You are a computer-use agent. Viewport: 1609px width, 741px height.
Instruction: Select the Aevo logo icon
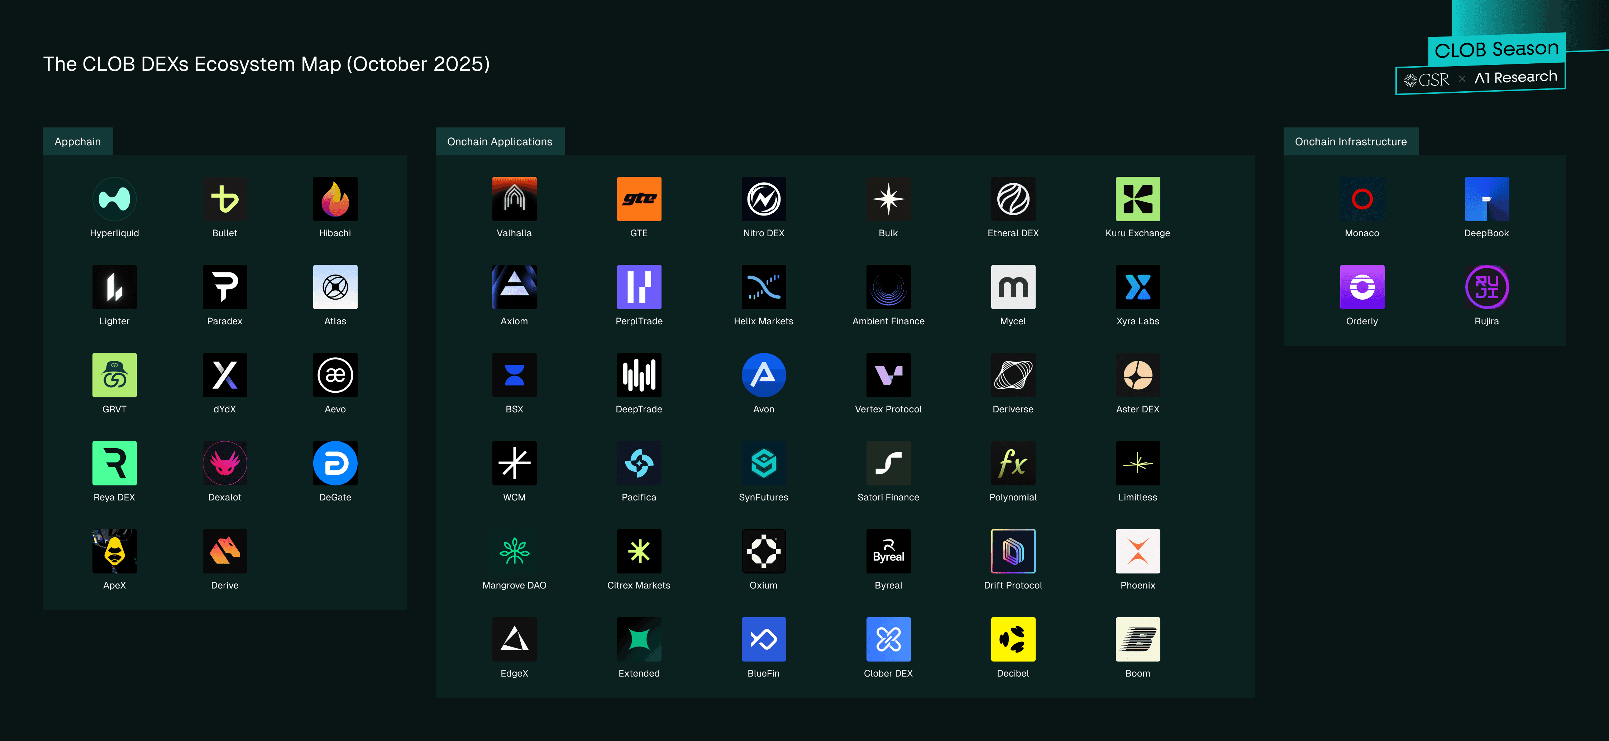tap(335, 375)
